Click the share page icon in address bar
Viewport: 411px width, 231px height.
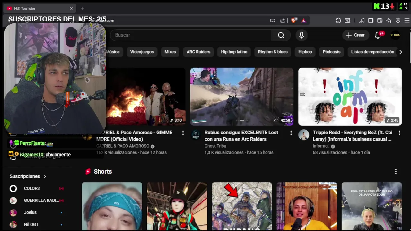click(283, 21)
